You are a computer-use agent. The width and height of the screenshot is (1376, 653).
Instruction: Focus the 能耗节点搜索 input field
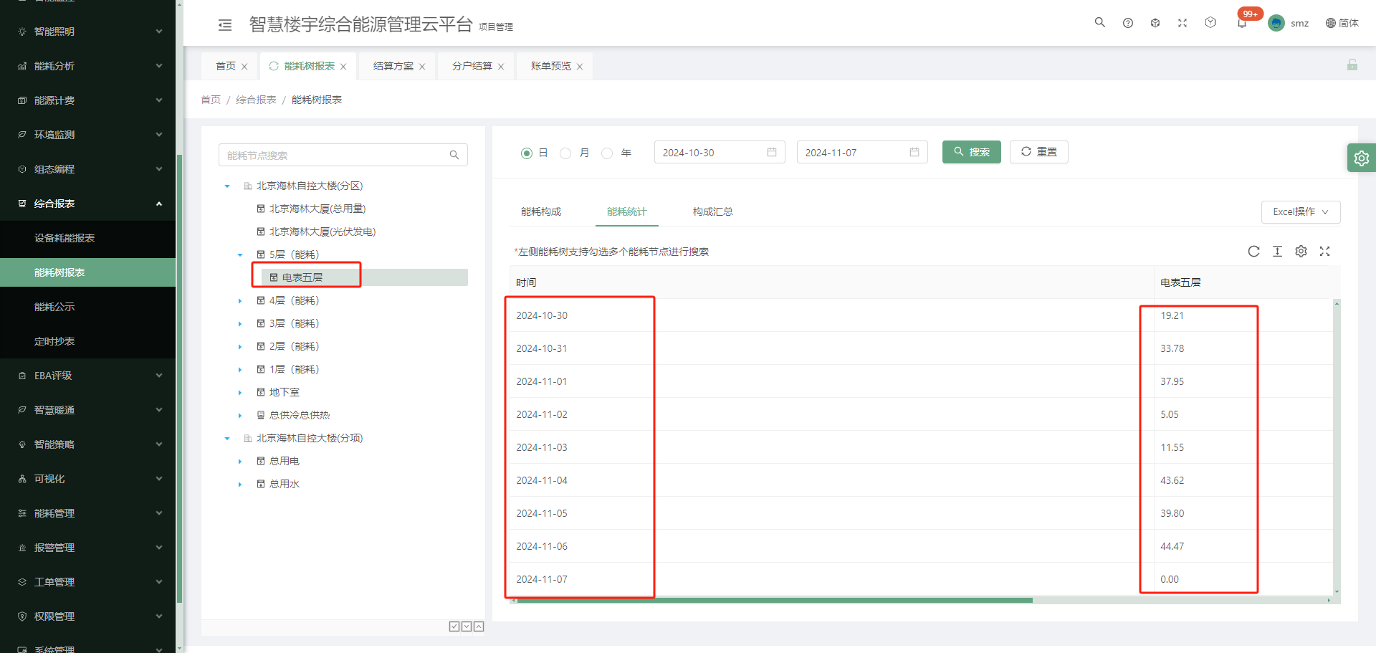(x=333, y=155)
